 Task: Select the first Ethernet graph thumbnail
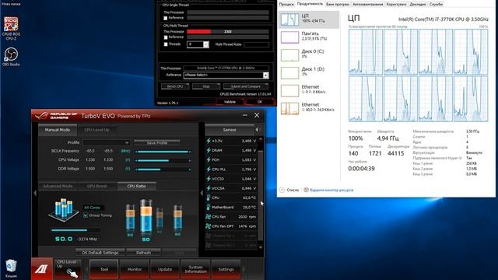[x=289, y=90]
